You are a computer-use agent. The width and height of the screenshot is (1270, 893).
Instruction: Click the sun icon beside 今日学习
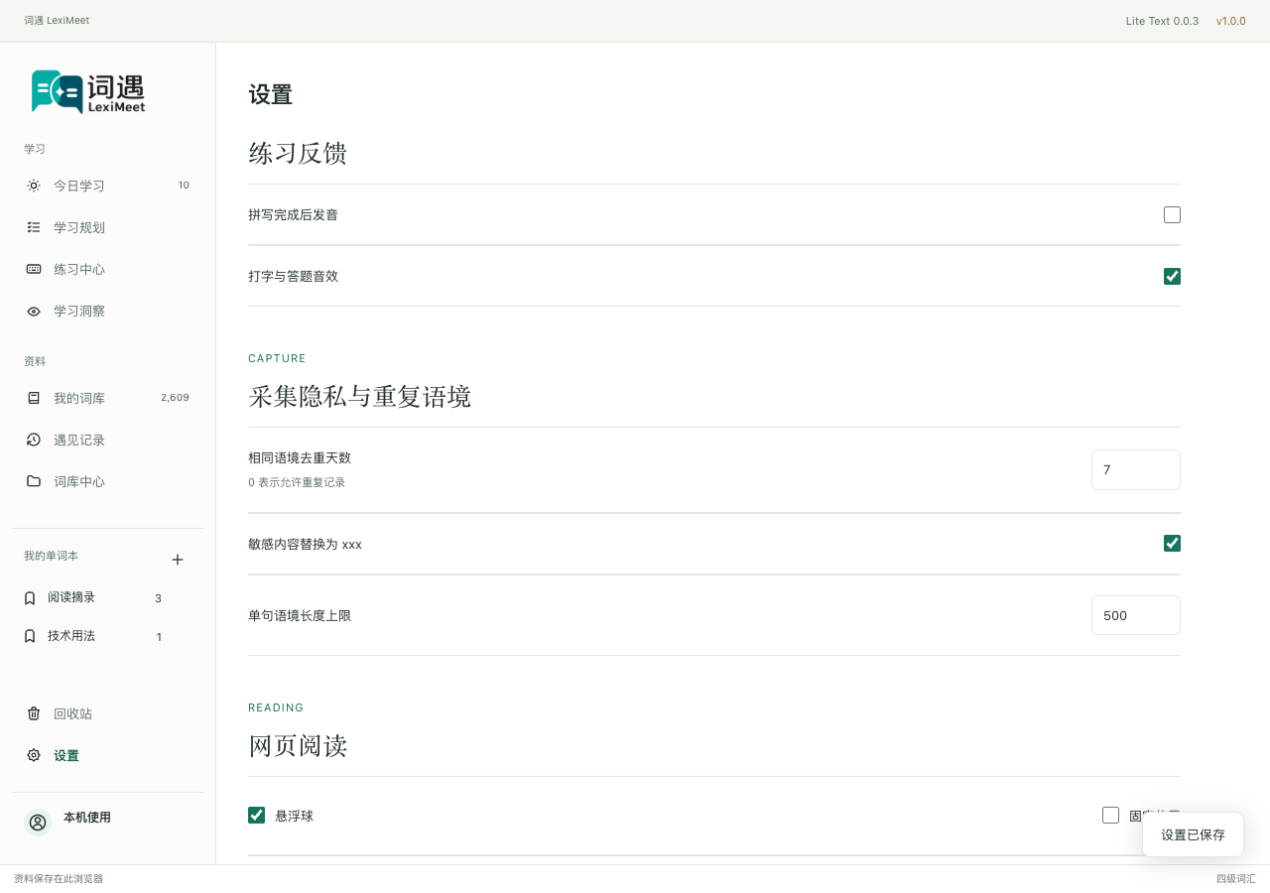pos(34,186)
